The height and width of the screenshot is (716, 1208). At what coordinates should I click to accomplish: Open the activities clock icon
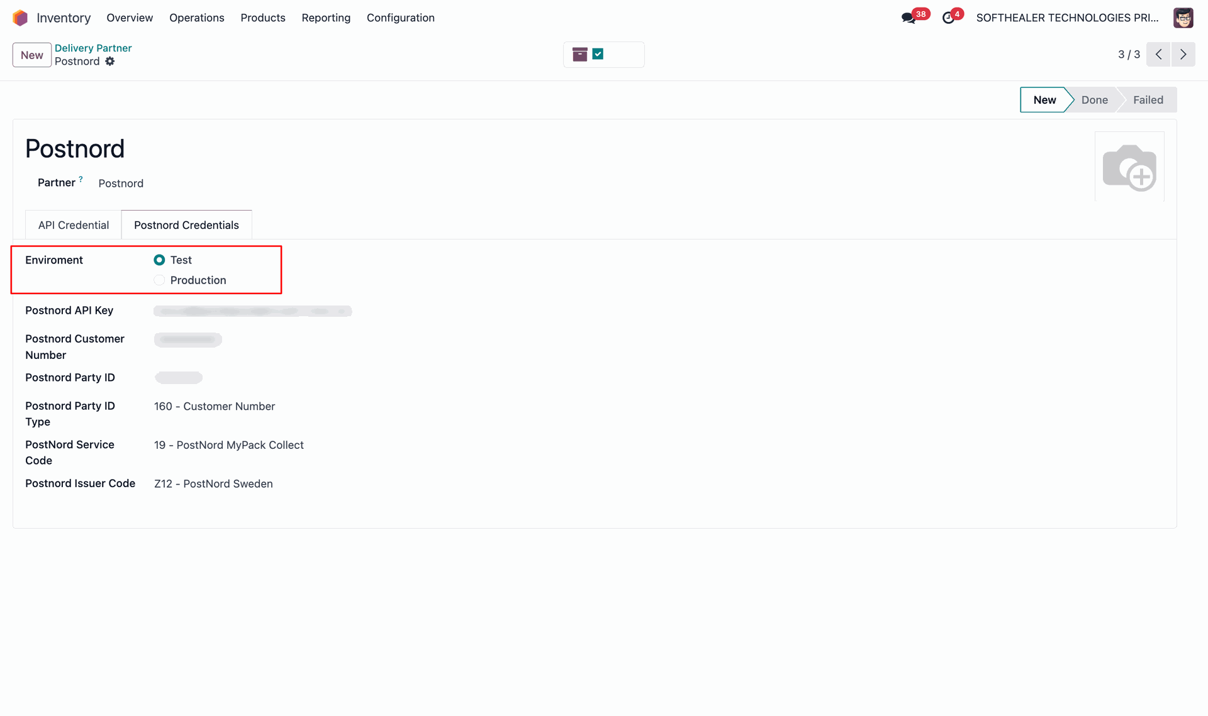click(948, 18)
